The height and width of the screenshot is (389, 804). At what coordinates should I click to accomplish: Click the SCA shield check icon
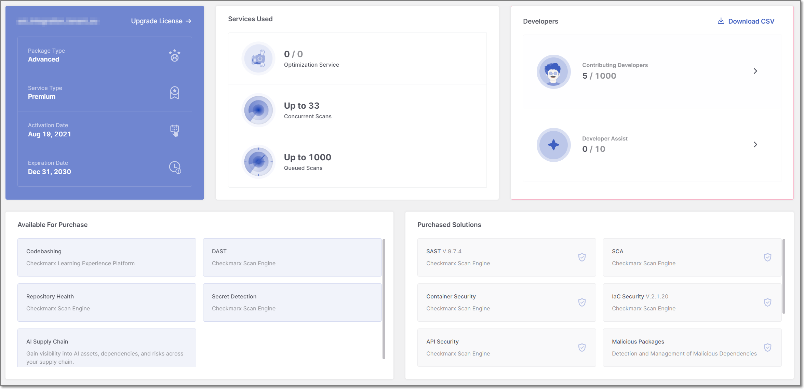tap(768, 257)
